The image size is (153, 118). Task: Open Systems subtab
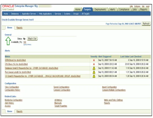point(67,14)
